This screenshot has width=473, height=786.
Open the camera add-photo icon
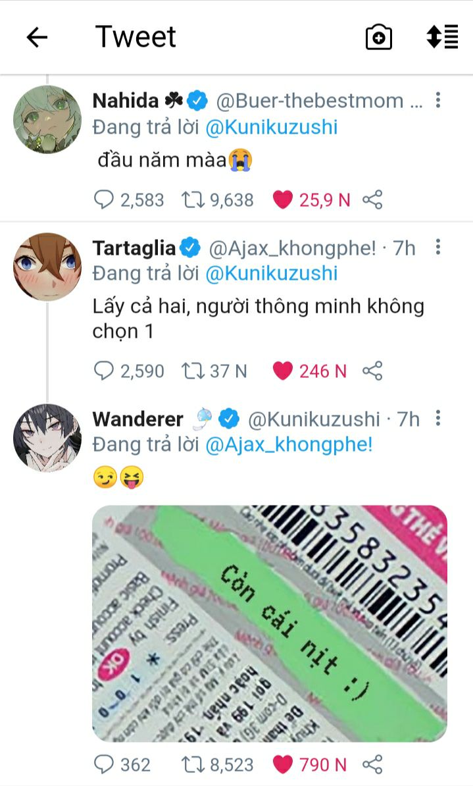378,37
